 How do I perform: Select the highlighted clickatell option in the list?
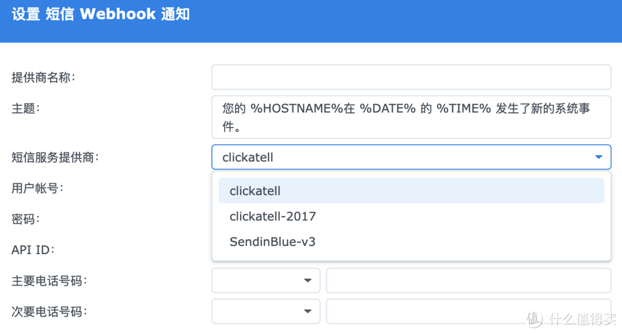pyautogui.click(x=411, y=191)
